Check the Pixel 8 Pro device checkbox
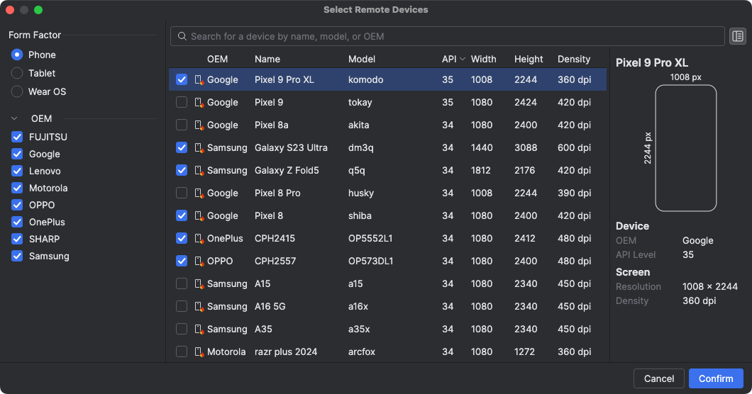This screenshot has height=394, width=752. pos(182,193)
